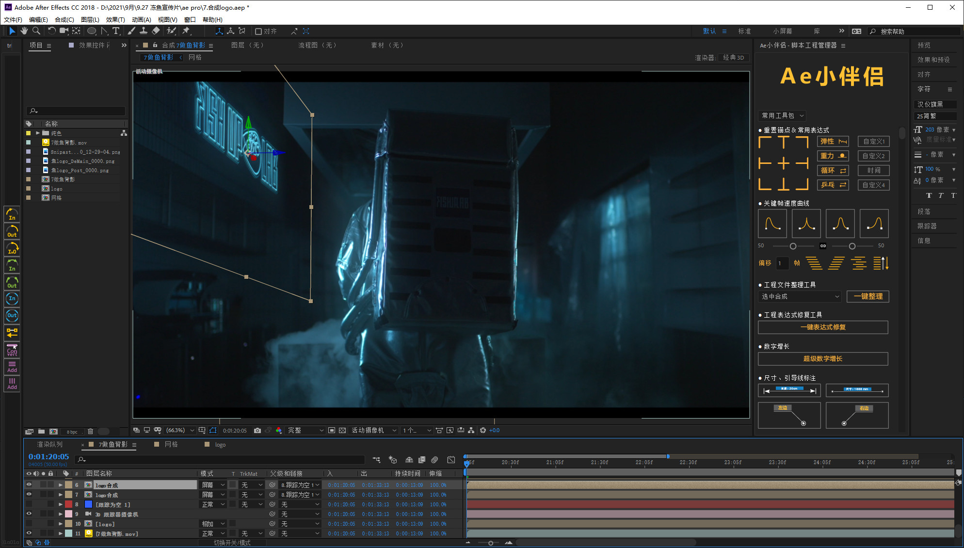Switch to local axis mode
964x548 pixels.
coord(219,31)
